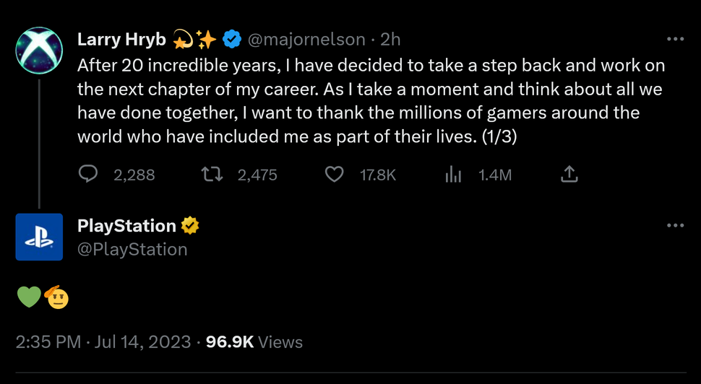Open the @PlayStation handle link
This screenshot has height=384, width=701.
[132, 249]
